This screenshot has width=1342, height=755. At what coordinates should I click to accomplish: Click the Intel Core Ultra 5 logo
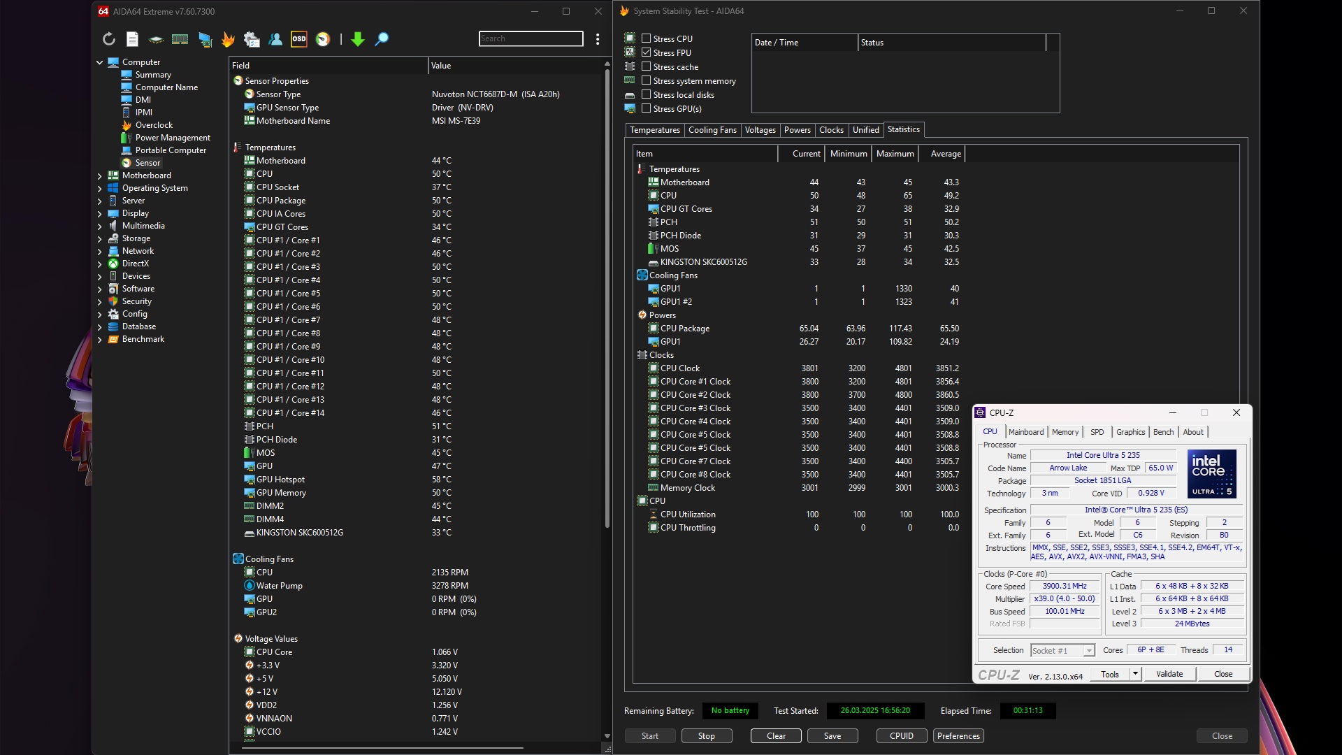pos(1212,474)
